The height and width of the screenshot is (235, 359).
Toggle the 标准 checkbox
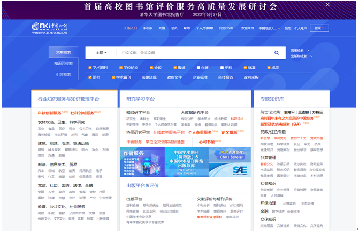point(245,68)
